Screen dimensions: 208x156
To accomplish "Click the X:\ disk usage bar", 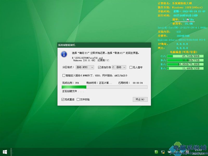I will click(x=185, y=68).
